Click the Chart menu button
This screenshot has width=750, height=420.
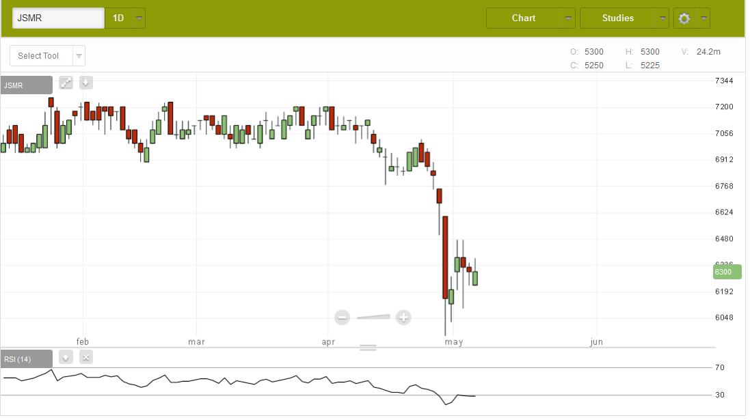point(524,18)
